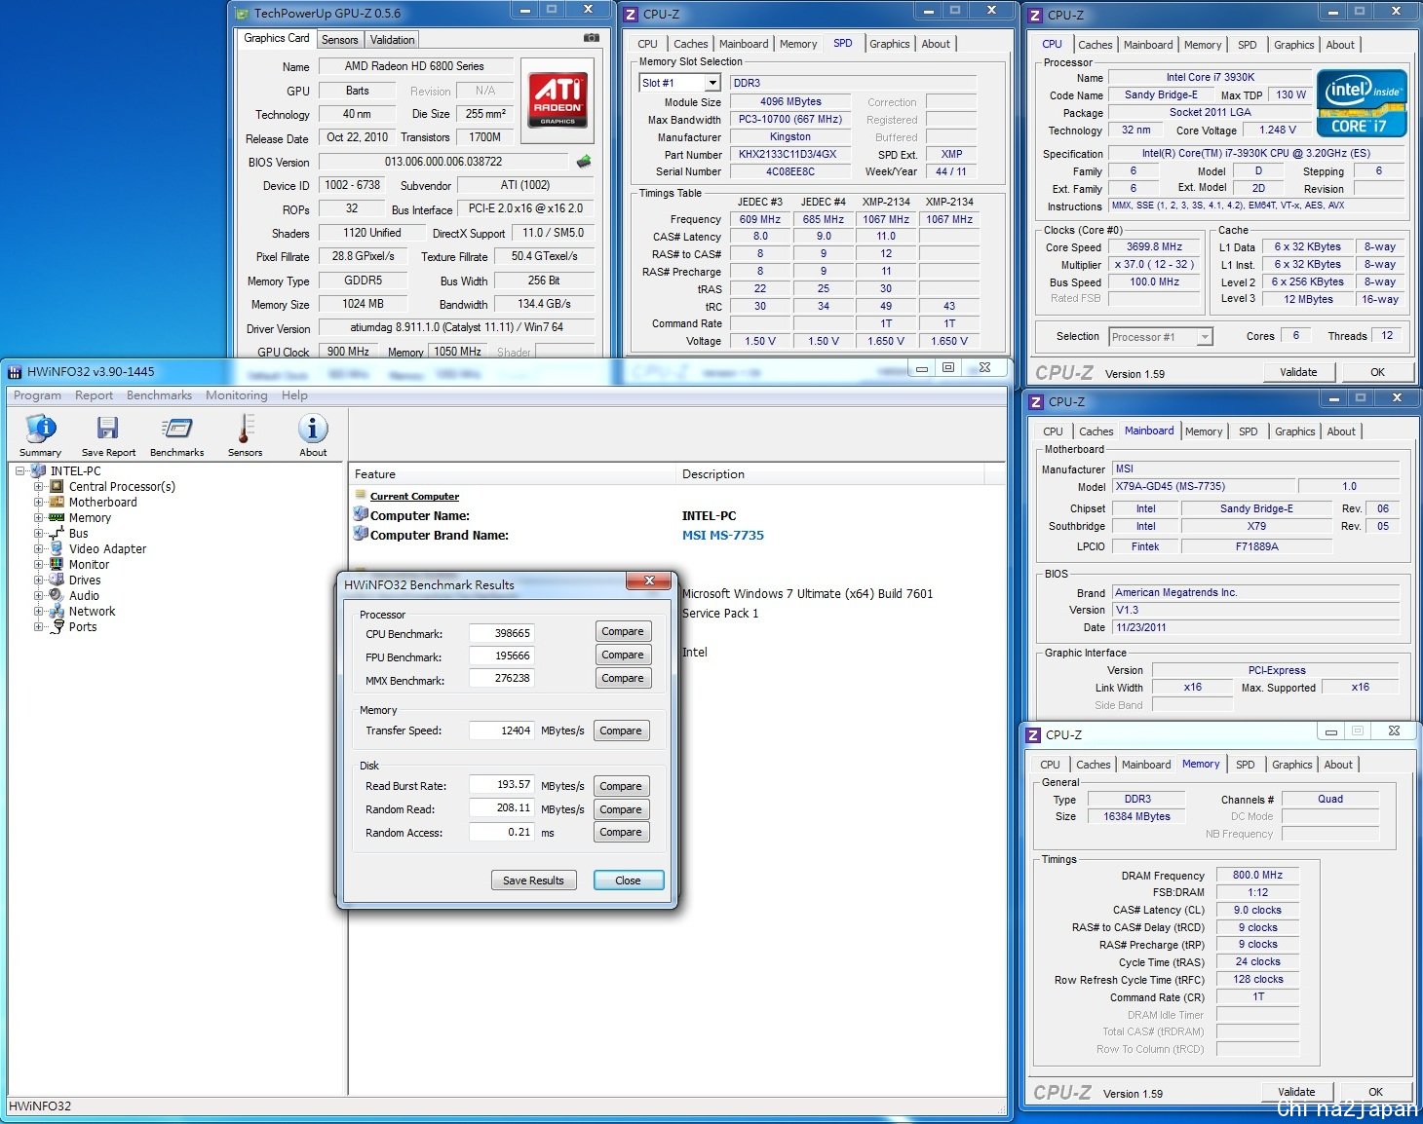Click Compare next to Transfer Speed

click(621, 731)
